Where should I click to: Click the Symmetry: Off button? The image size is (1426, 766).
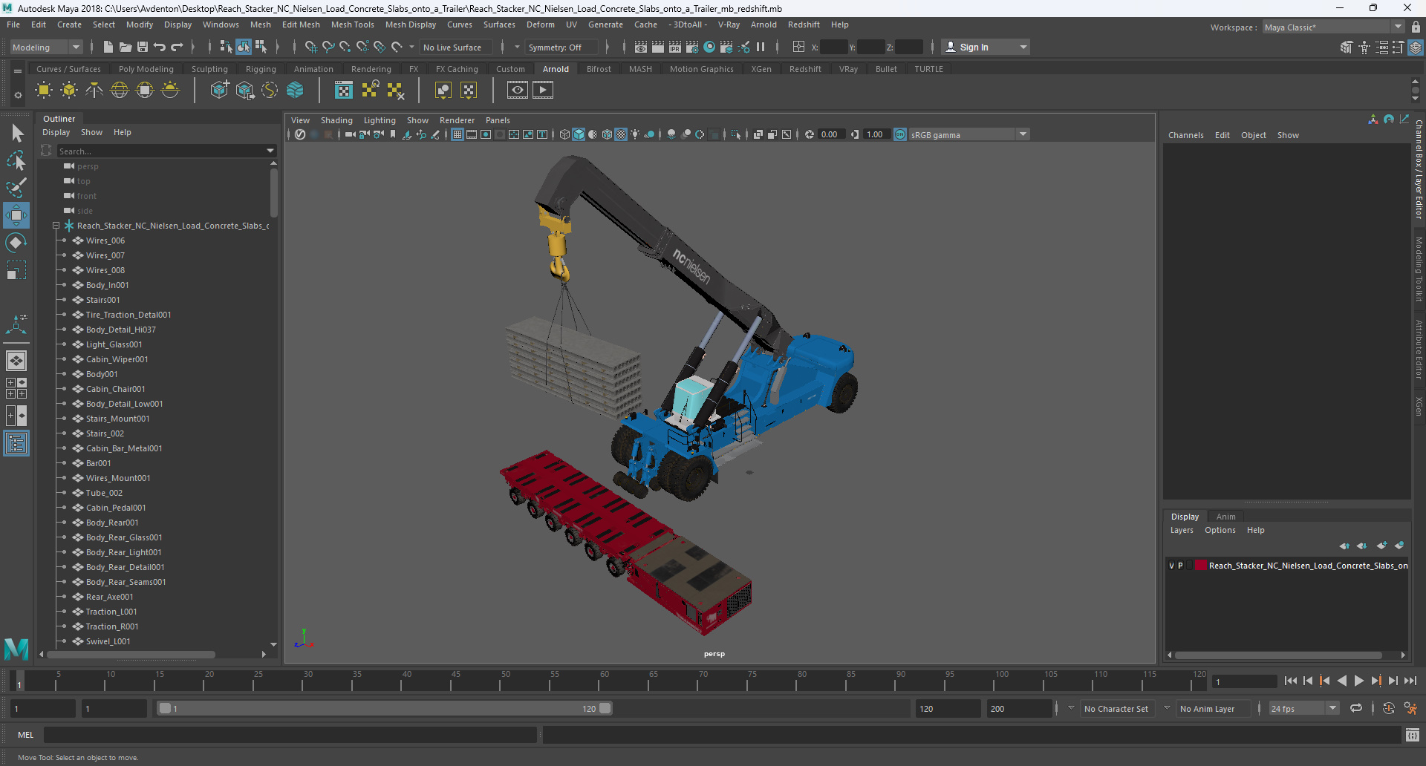pyautogui.click(x=561, y=47)
